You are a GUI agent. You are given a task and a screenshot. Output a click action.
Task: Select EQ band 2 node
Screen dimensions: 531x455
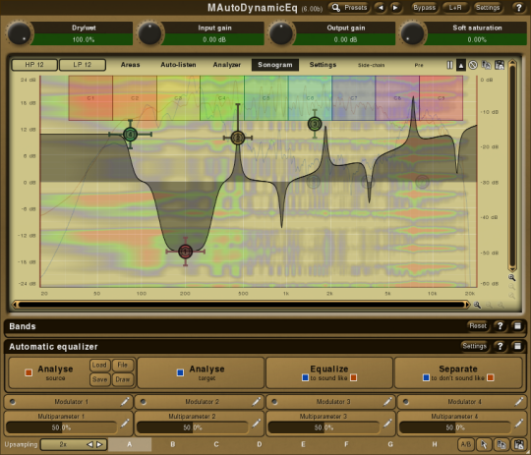[x=238, y=138]
